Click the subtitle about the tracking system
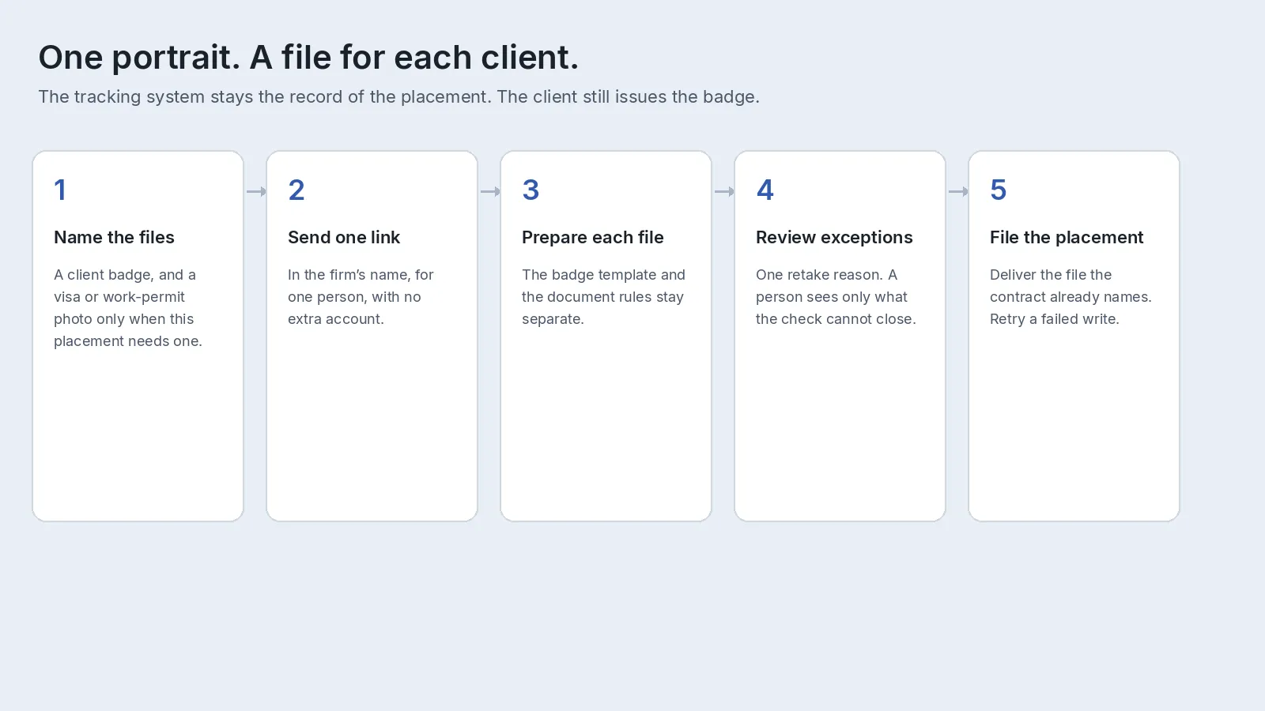1265x711 pixels. 398,97
